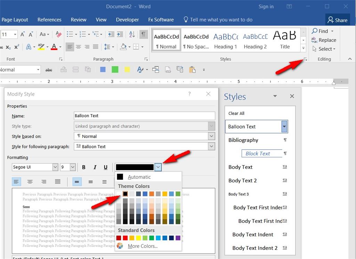This screenshot has width=356, height=259.
Task: Open ribbon font size 11 dropdown
Action: click(15, 34)
